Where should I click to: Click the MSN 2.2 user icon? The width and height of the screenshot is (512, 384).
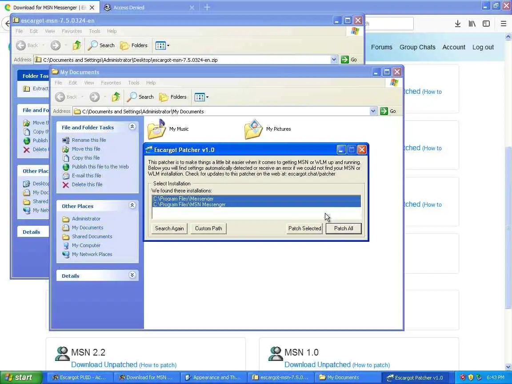coord(62,354)
